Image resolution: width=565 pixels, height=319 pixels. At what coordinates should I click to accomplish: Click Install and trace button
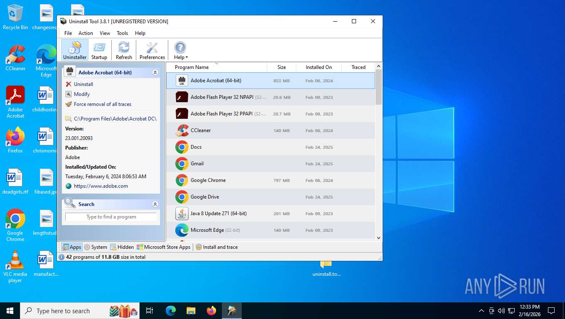pyautogui.click(x=217, y=247)
